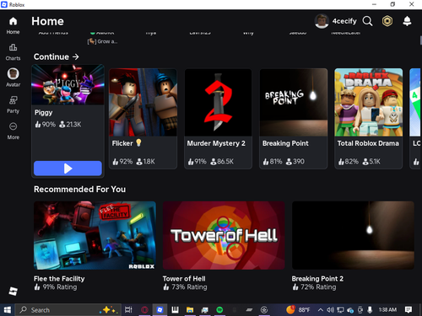Viewport: 422px width, 316px height.
Task: Open the Total Roblox Drama game card
Action: [x=368, y=119]
